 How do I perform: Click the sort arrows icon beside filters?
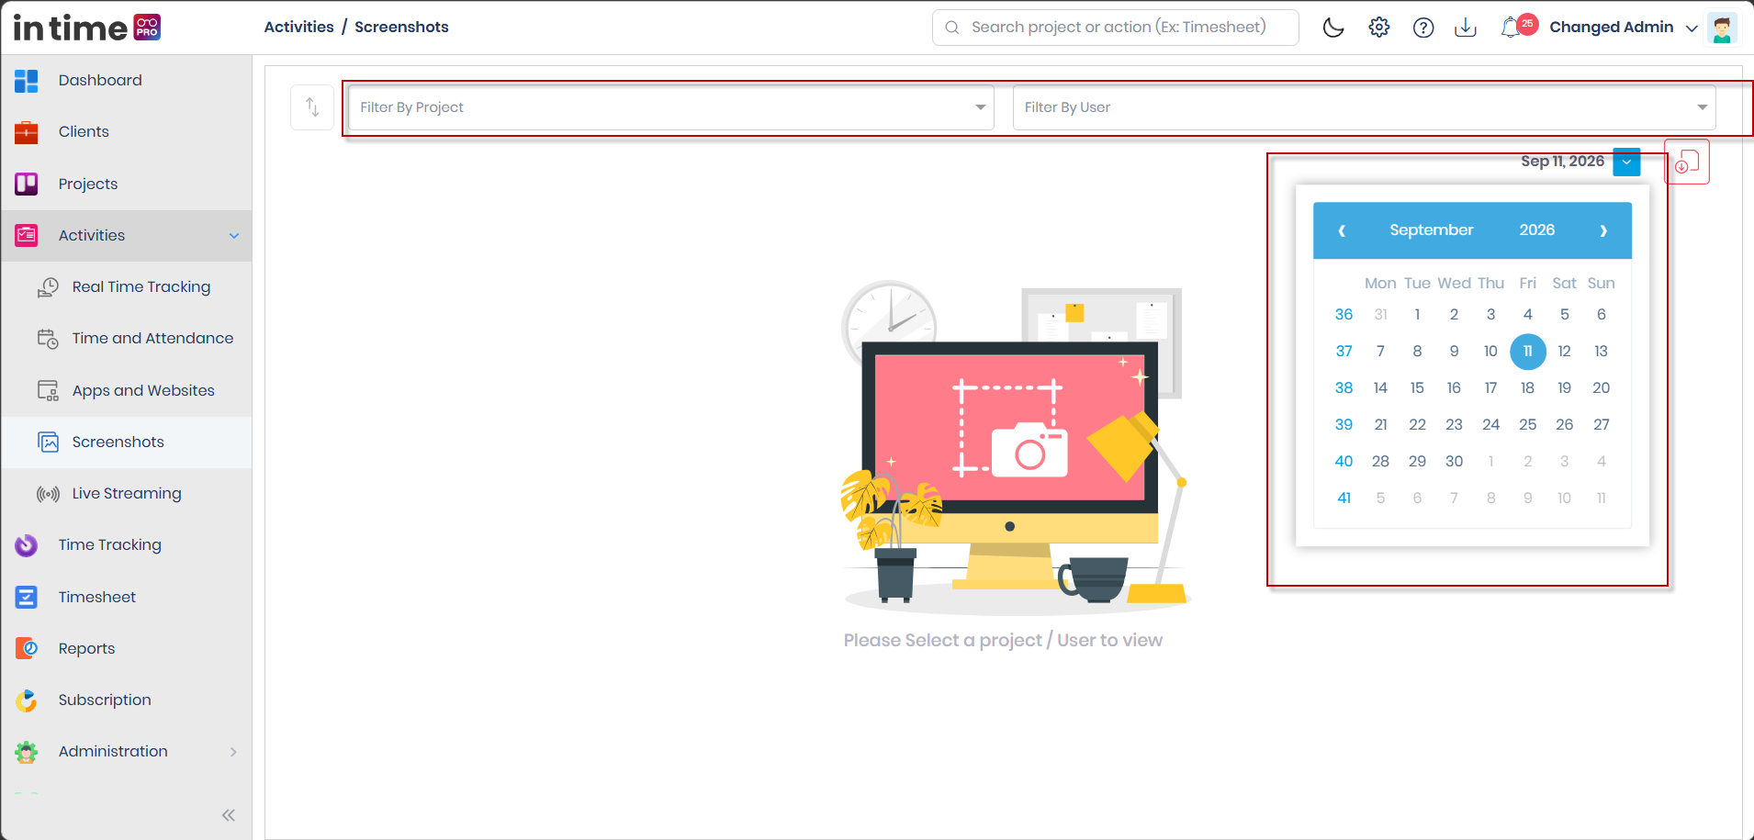point(312,107)
